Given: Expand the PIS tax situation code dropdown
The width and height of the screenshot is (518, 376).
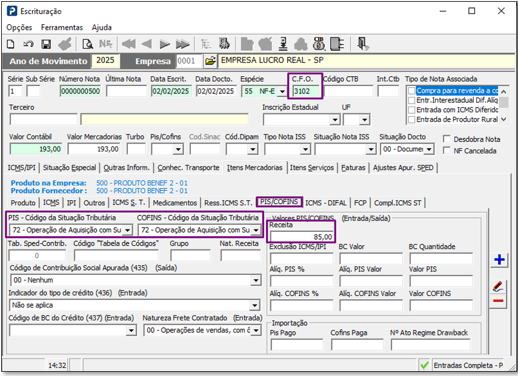Looking at the screenshot, I should (127, 230).
